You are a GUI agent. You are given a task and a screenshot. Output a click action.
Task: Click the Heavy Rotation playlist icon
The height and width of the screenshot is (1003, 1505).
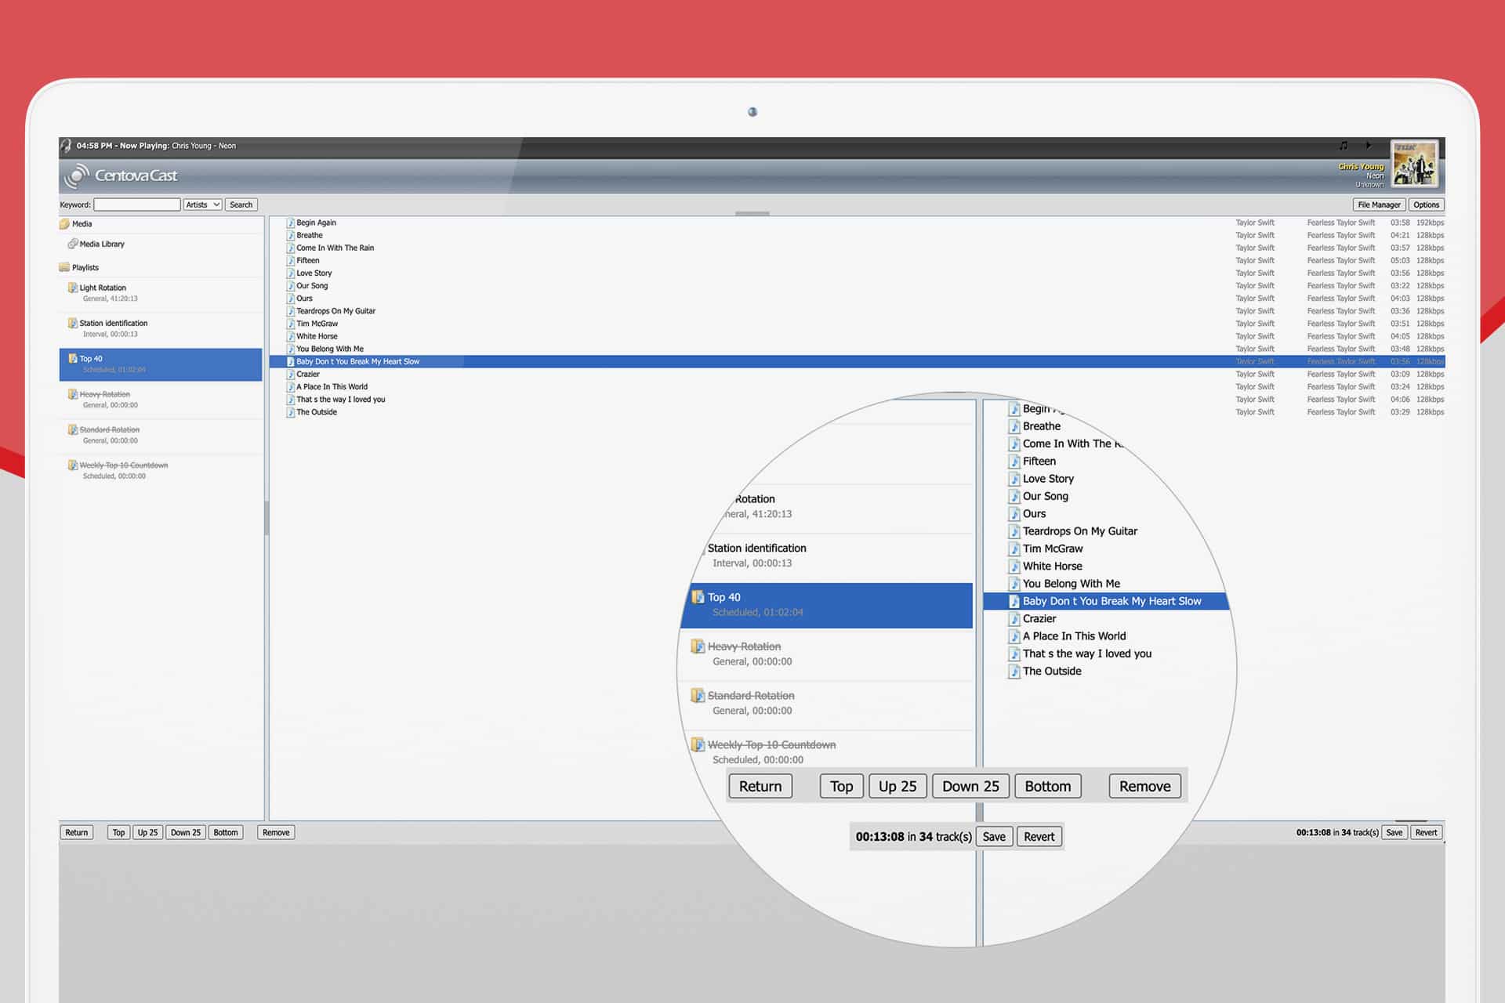(x=73, y=394)
